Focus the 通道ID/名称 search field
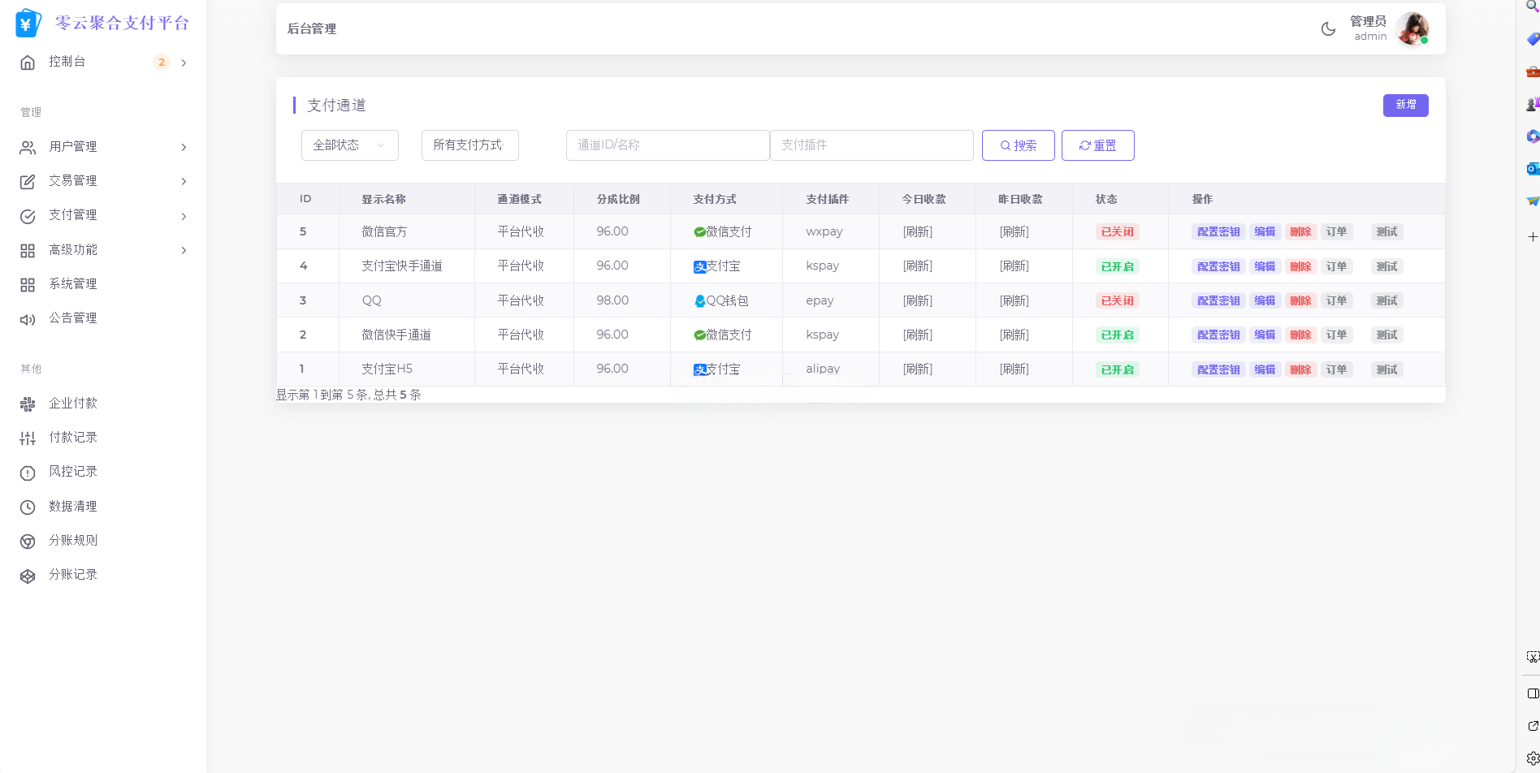 [x=667, y=145]
